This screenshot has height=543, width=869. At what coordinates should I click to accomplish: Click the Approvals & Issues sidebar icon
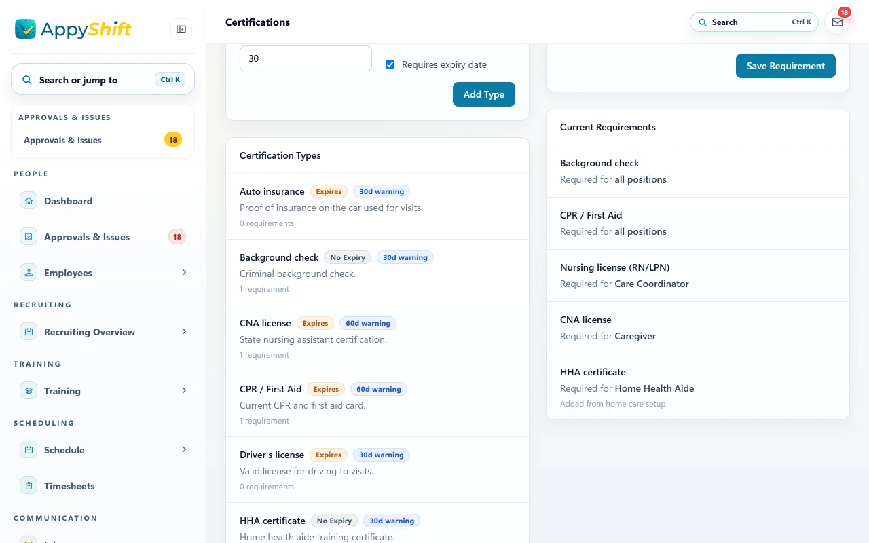tap(29, 237)
